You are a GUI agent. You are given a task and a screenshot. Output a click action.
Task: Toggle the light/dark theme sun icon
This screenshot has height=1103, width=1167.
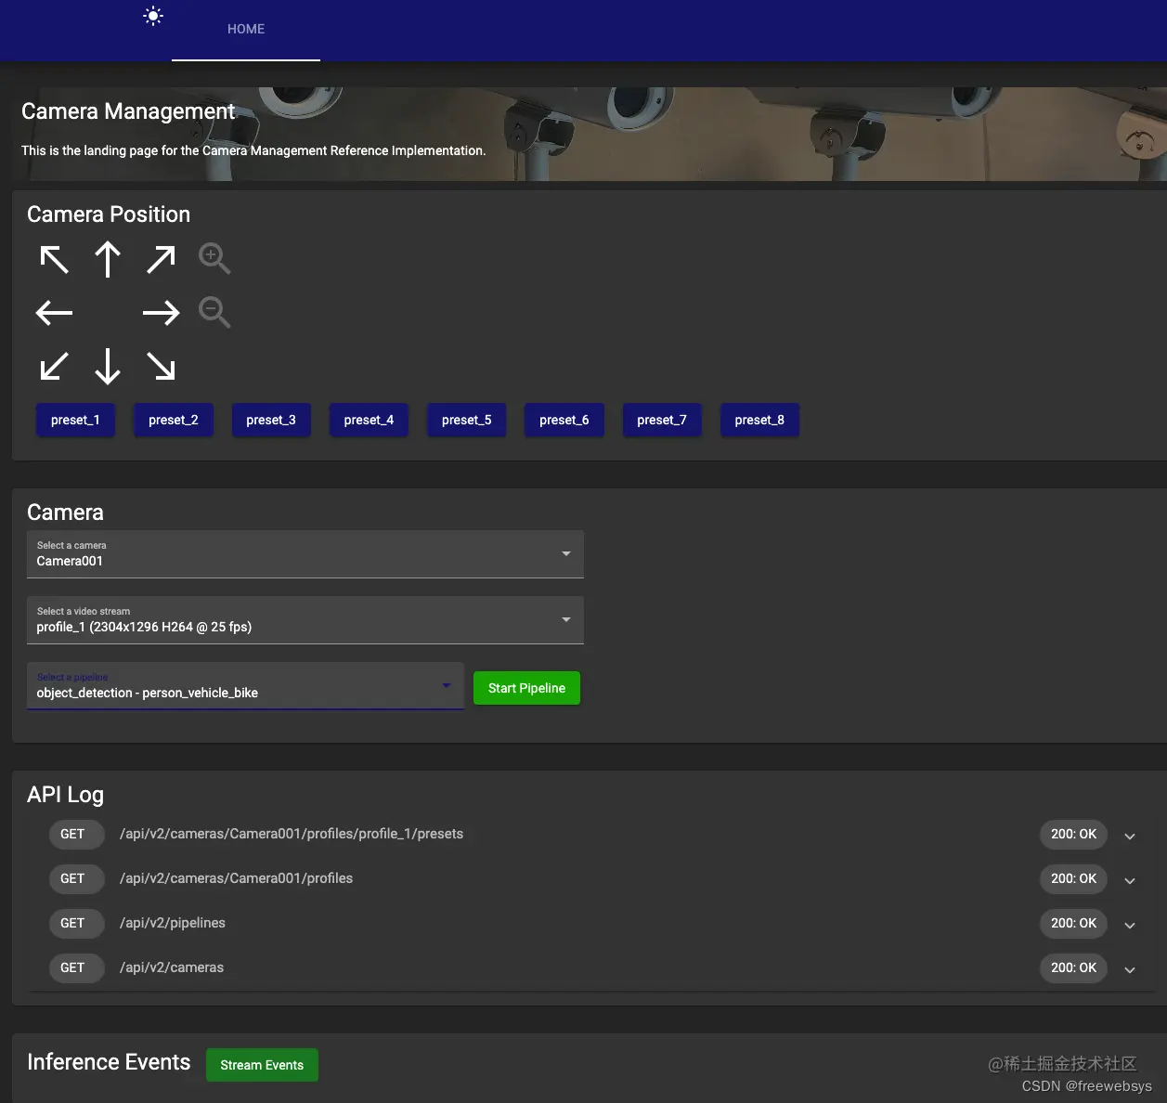coord(153,16)
